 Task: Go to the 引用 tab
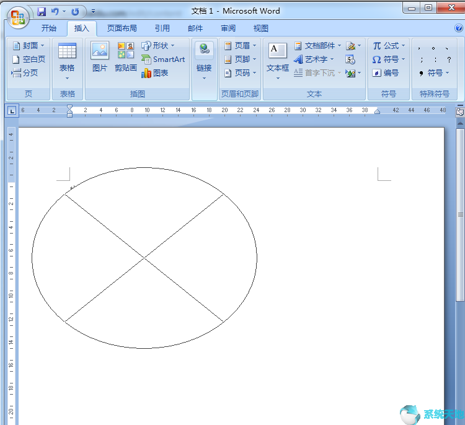(162, 28)
